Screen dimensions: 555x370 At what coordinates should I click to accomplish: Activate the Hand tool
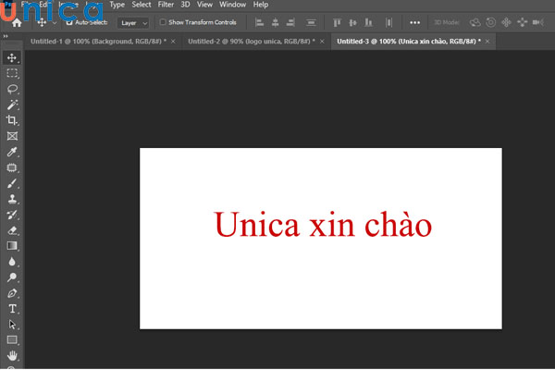click(x=12, y=355)
